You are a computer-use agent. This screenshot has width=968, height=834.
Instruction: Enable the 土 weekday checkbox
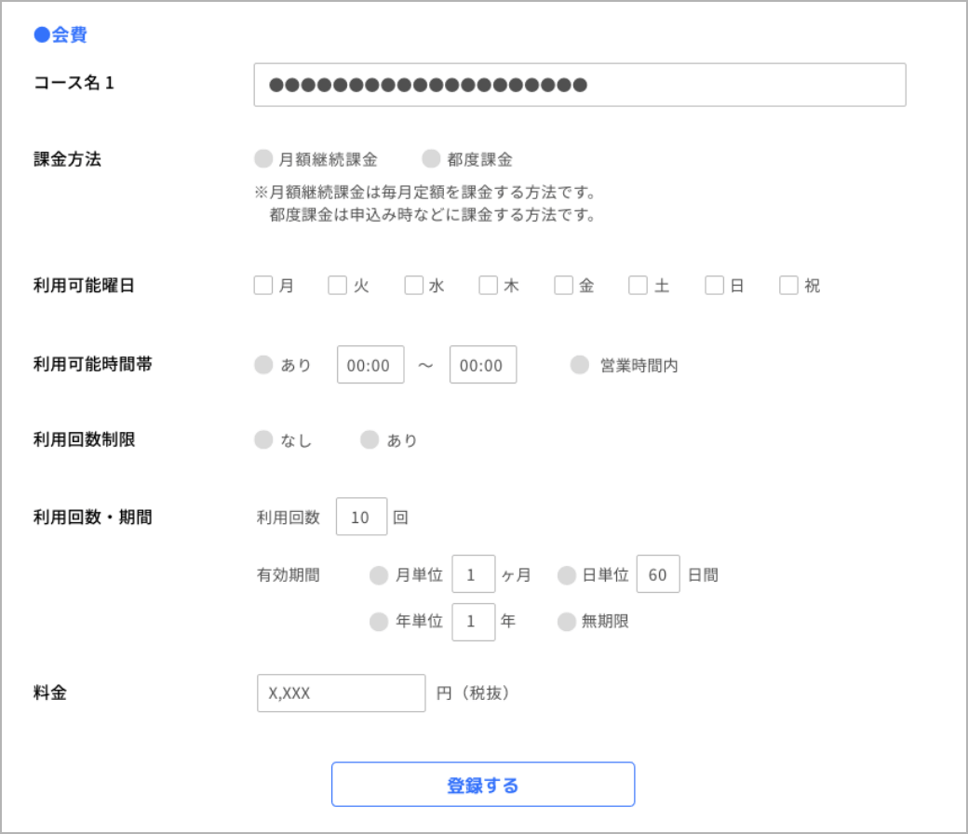638,286
